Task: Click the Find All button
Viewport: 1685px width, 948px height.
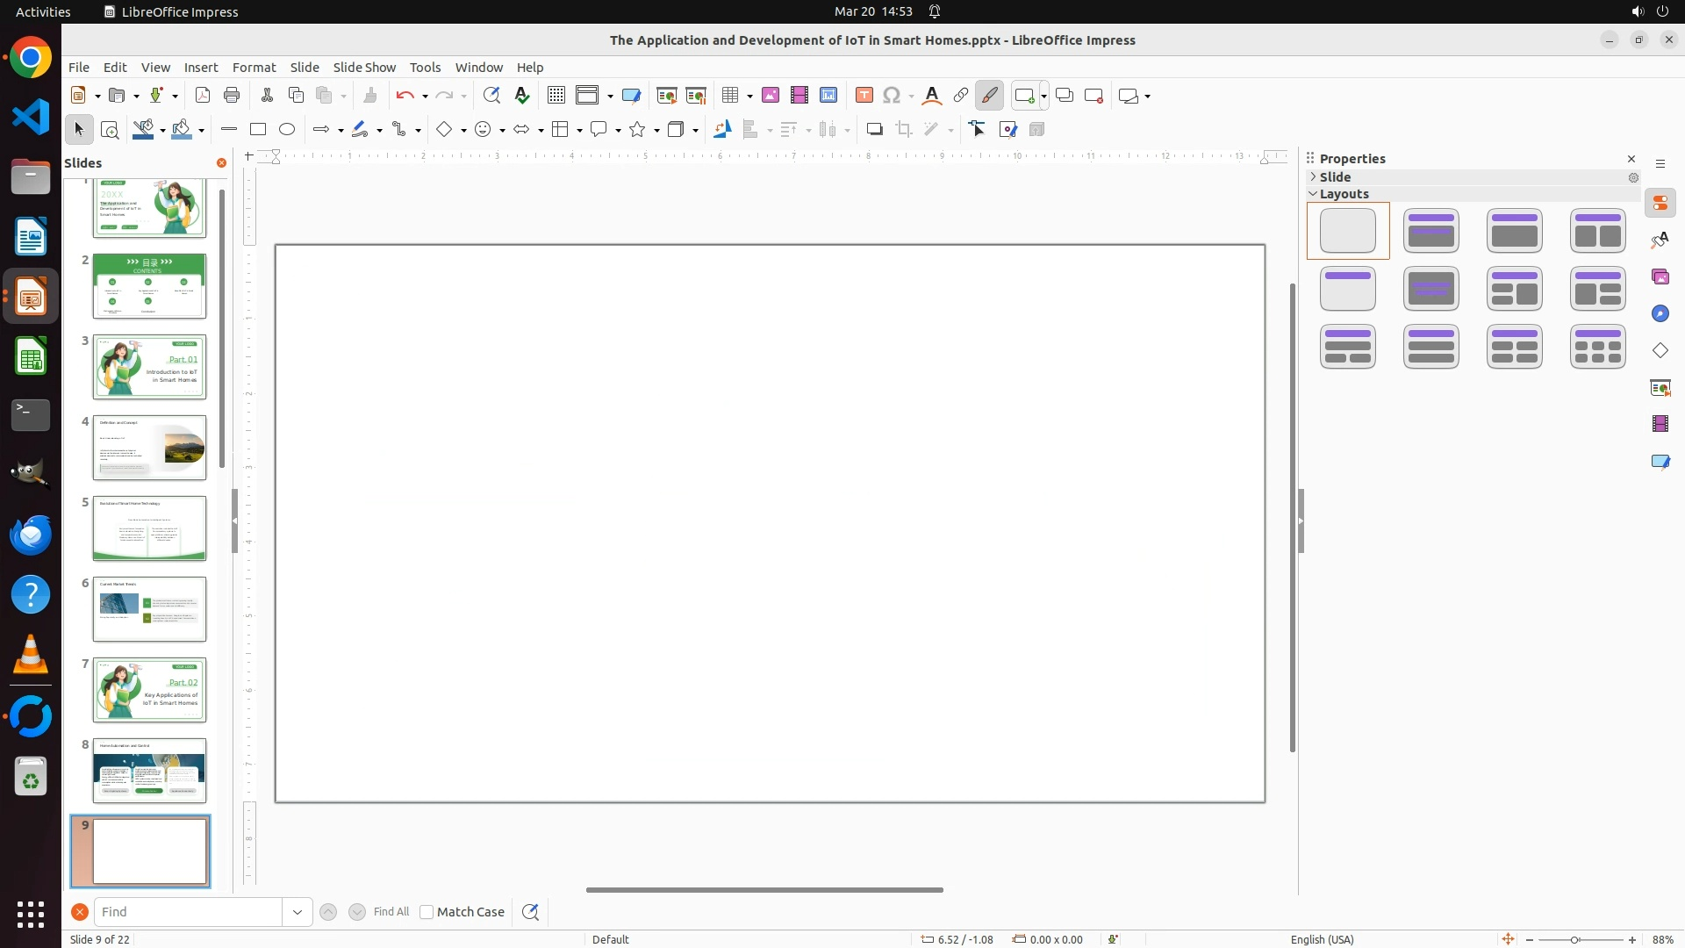Action: 391,912
